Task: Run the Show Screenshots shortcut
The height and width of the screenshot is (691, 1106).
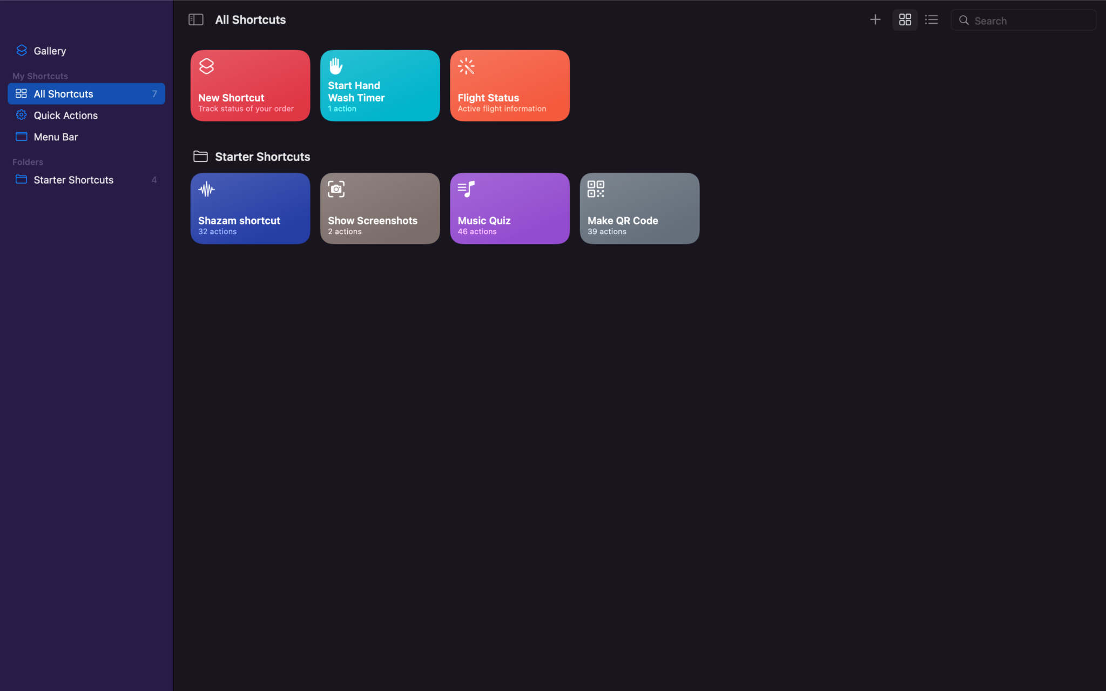Action: pyautogui.click(x=380, y=208)
